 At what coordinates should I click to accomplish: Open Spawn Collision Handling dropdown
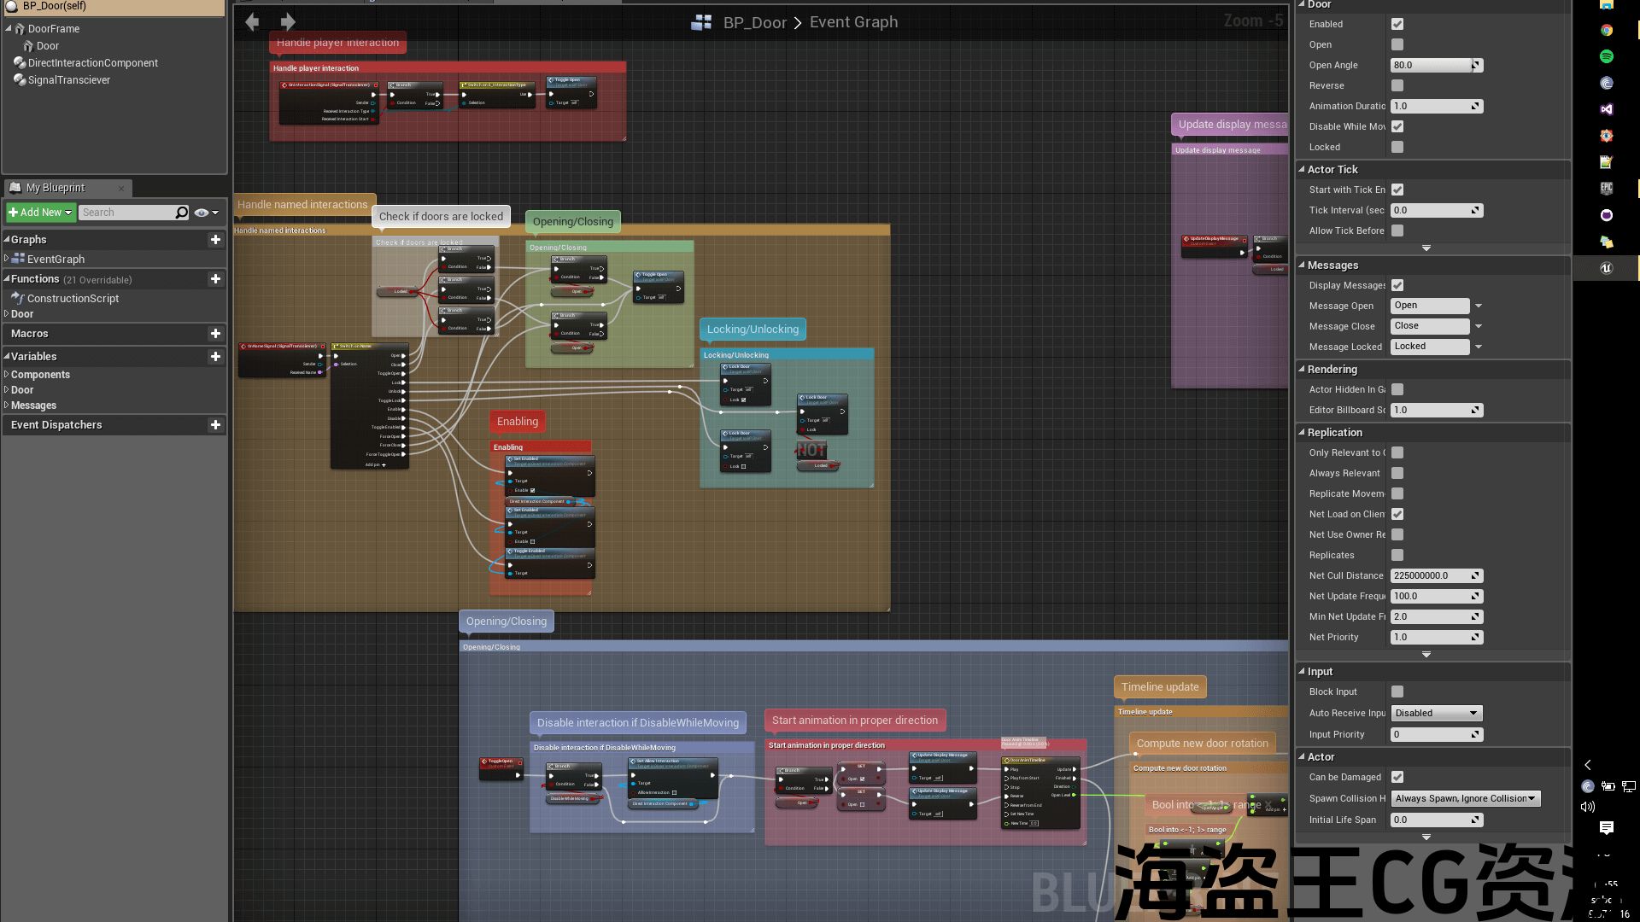pos(1465,798)
